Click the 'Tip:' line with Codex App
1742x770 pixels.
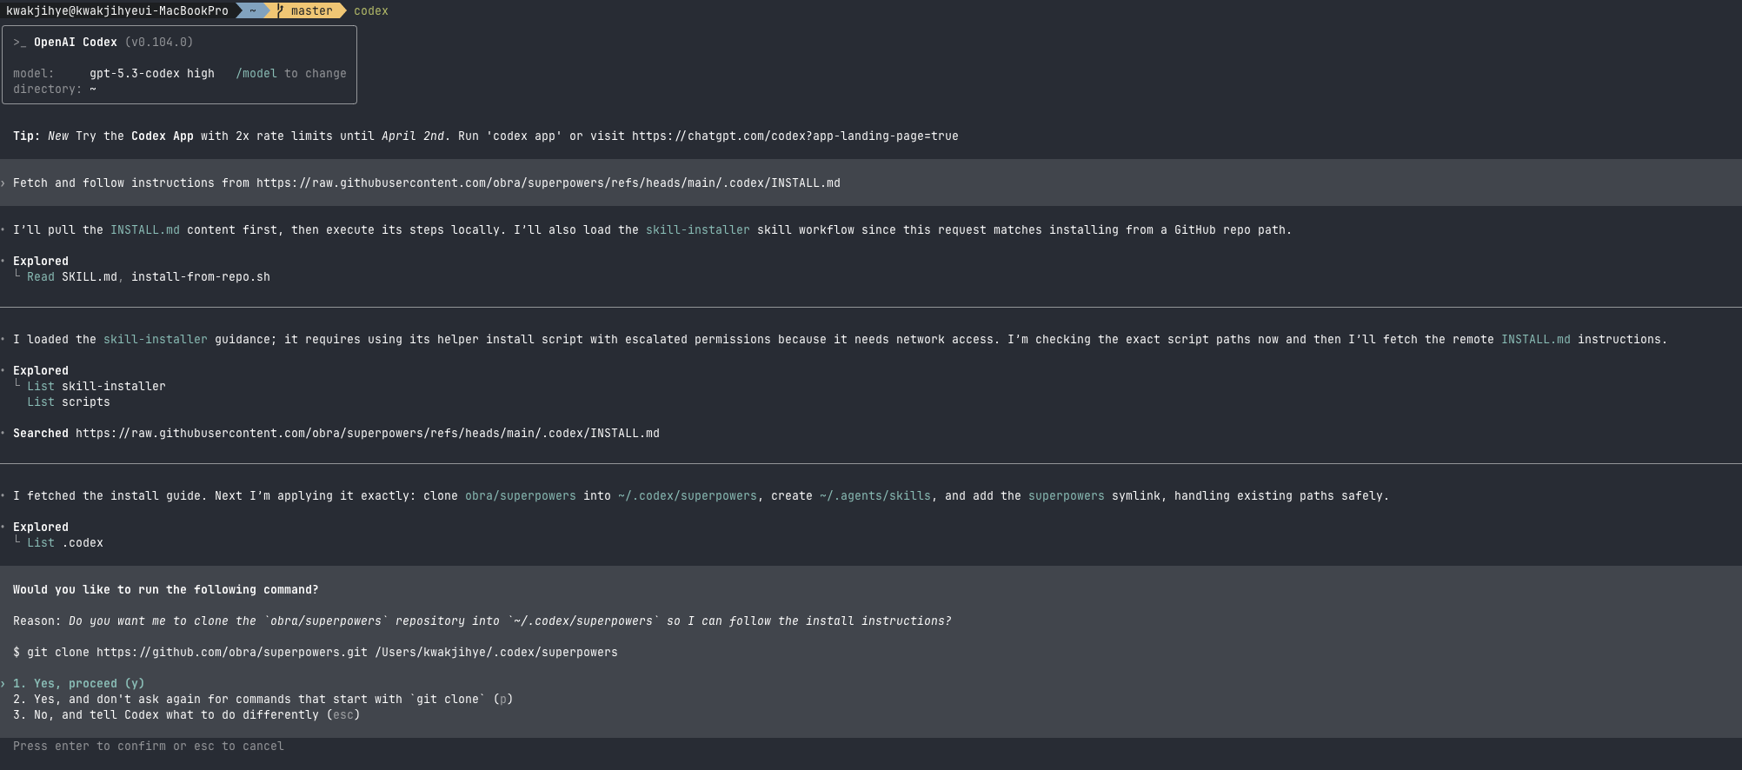pyautogui.click(x=486, y=136)
